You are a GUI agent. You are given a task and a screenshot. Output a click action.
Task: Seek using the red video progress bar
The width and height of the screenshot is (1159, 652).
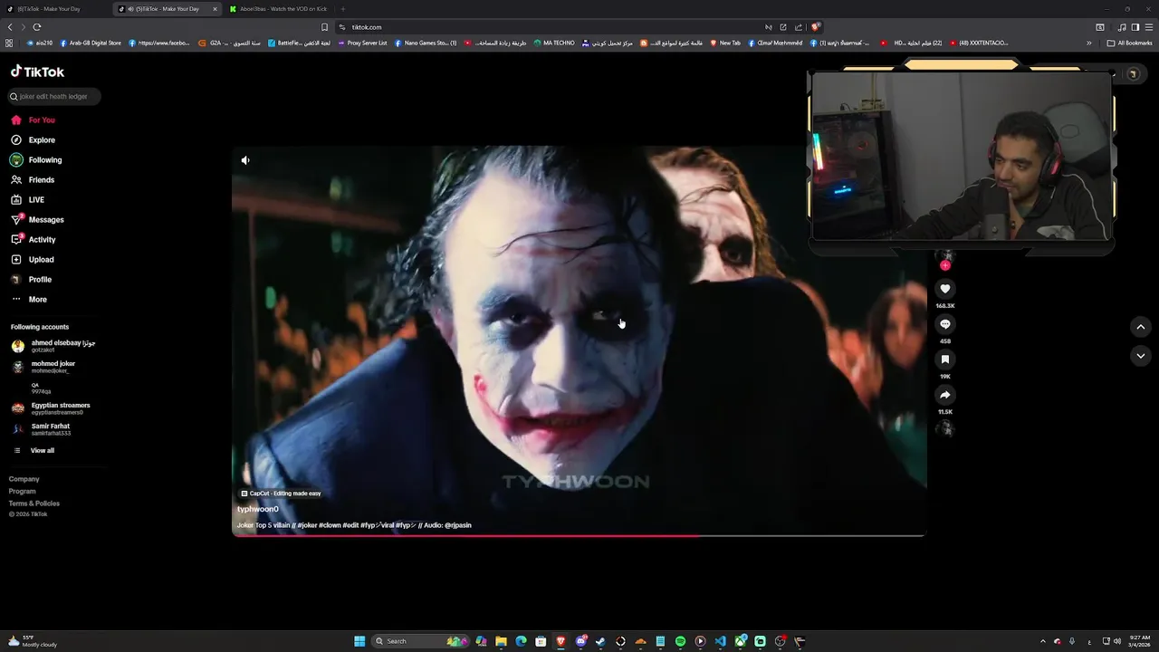[579, 535]
